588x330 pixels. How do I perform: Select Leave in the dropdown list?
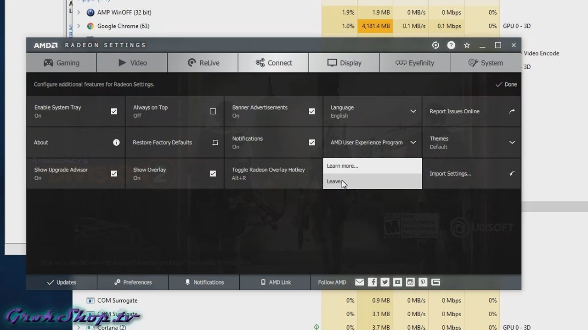click(x=373, y=181)
